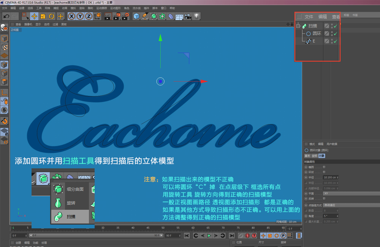
Task: Activate the Rotate tool
Action: [52, 16]
